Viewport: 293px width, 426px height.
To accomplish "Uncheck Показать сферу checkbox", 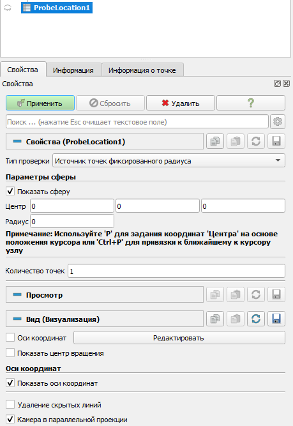I will pyautogui.click(x=10, y=191).
